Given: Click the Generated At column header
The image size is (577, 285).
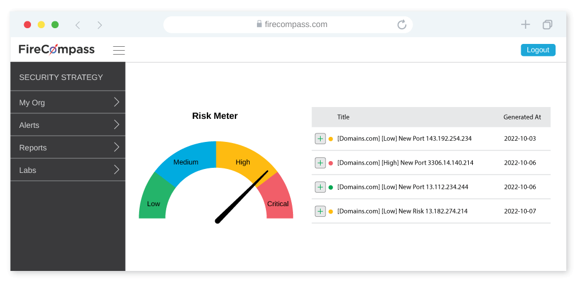Looking at the screenshot, I should click(522, 117).
